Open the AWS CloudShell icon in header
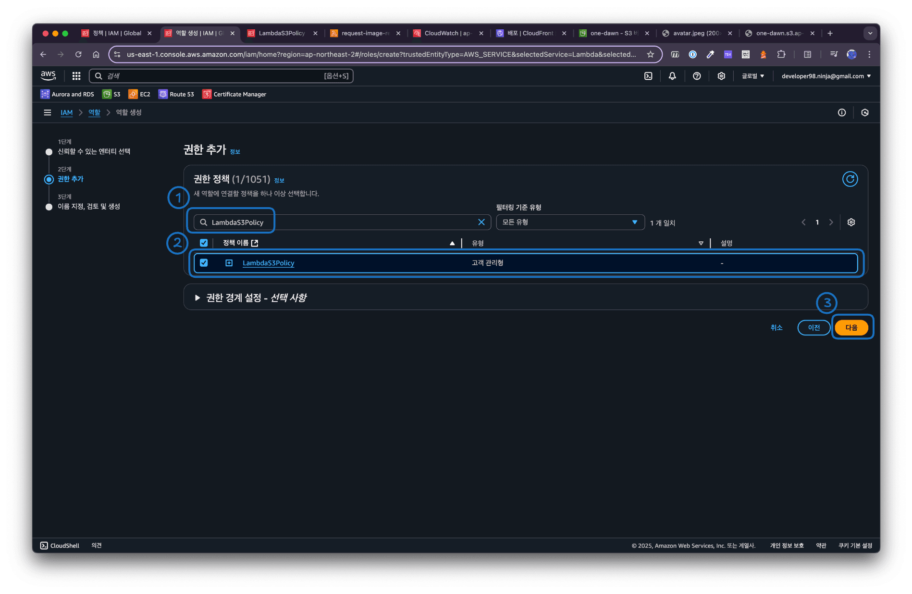The height and width of the screenshot is (594, 912). click(648, 76)
